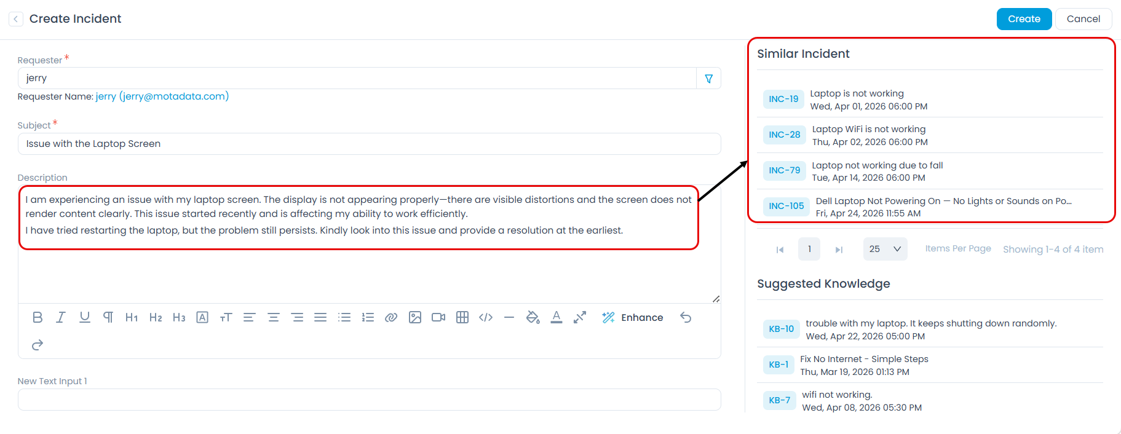
Task: Open the items per page dropdown
Action: point(885,249)
